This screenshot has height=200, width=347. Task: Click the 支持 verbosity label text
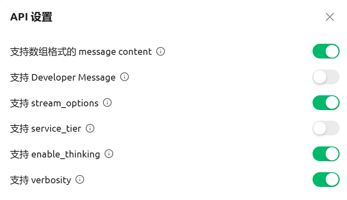[x=41, y=180]
